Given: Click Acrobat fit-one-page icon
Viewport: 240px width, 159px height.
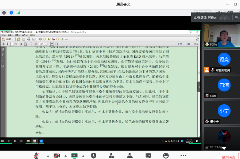Looking at the screenshot, I should pos(56,44).
